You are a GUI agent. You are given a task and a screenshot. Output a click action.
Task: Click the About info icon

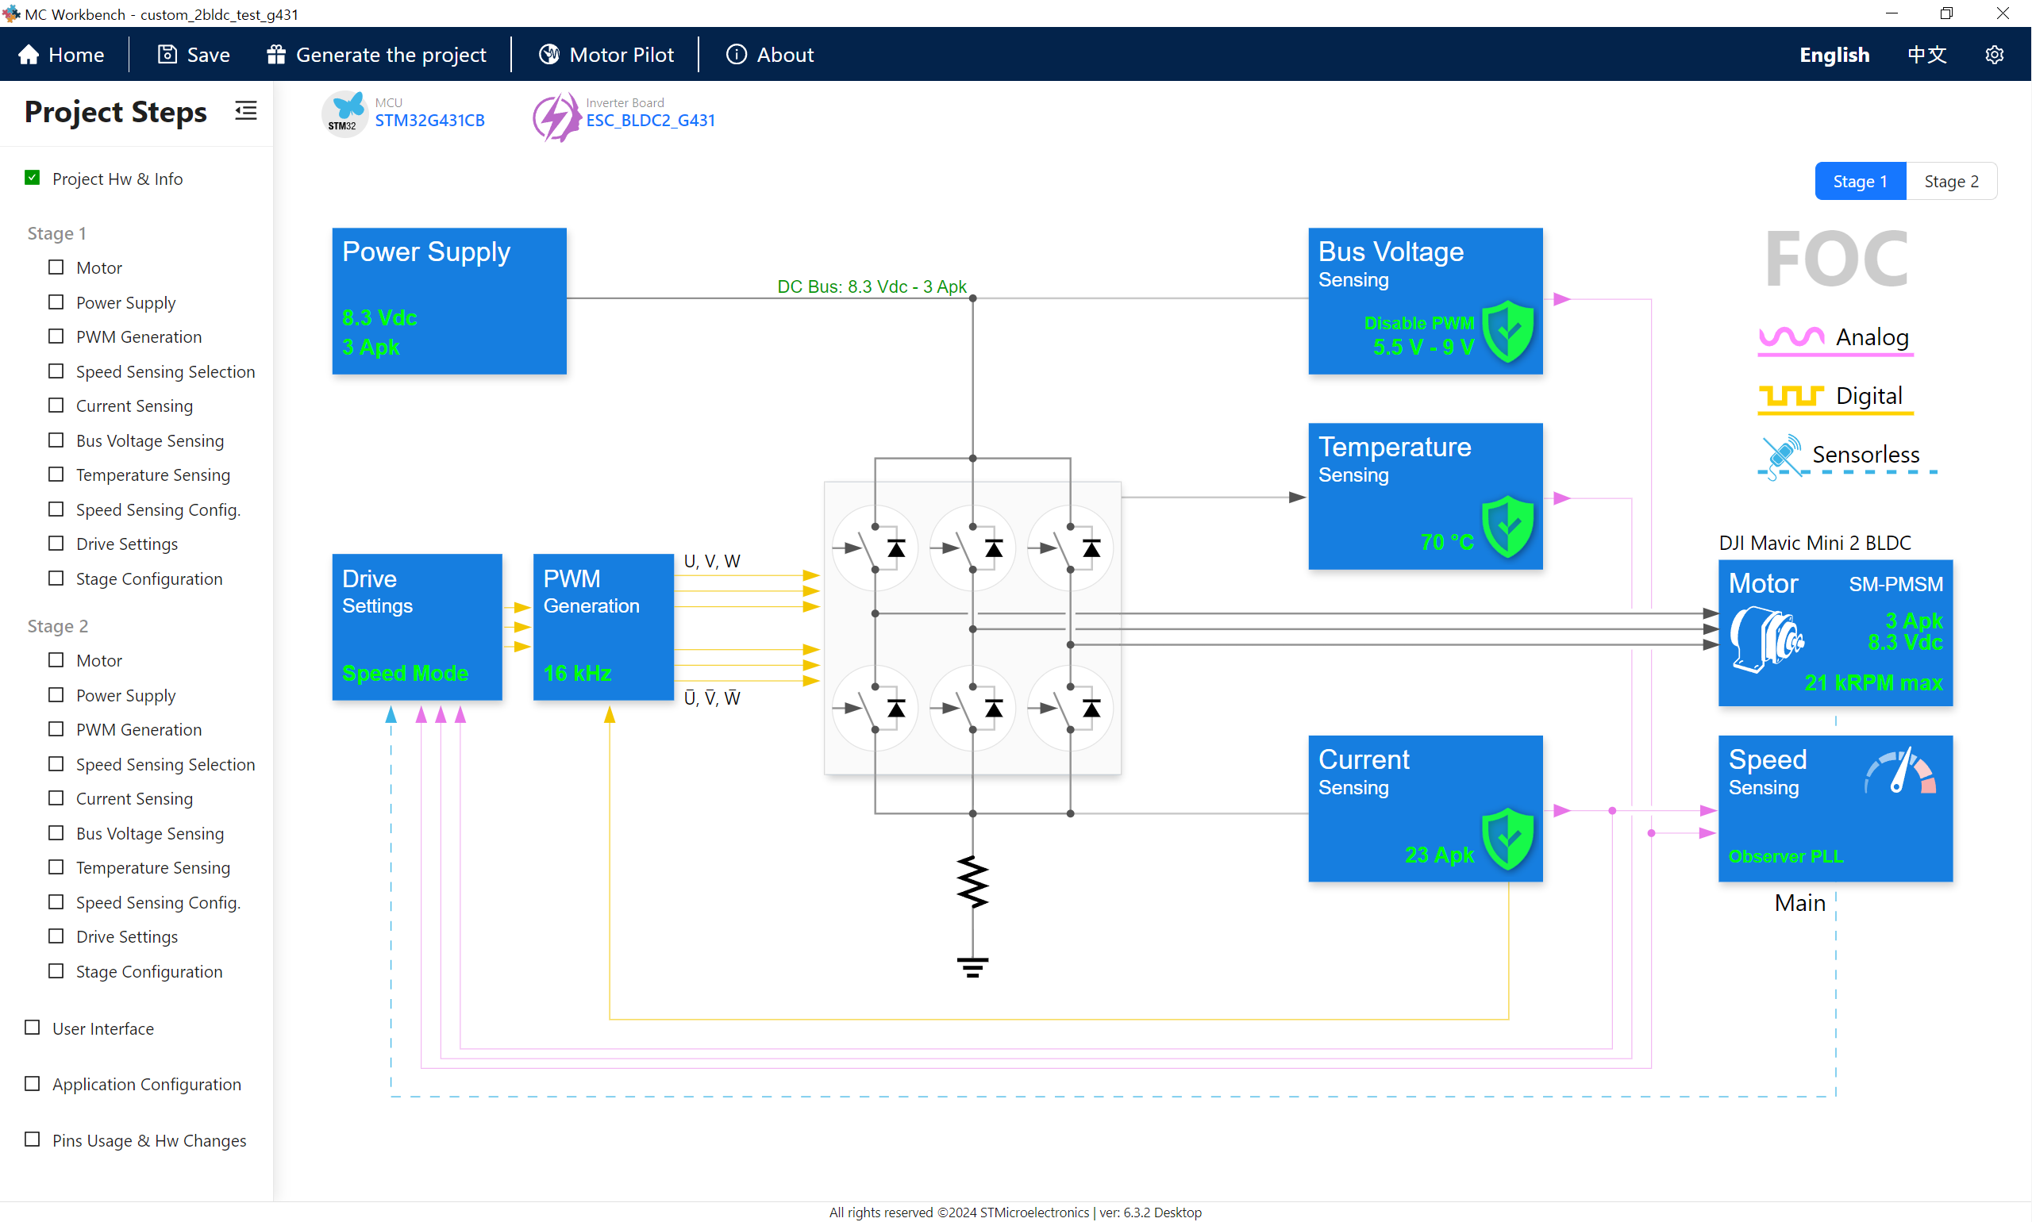[x=736, y=53]
